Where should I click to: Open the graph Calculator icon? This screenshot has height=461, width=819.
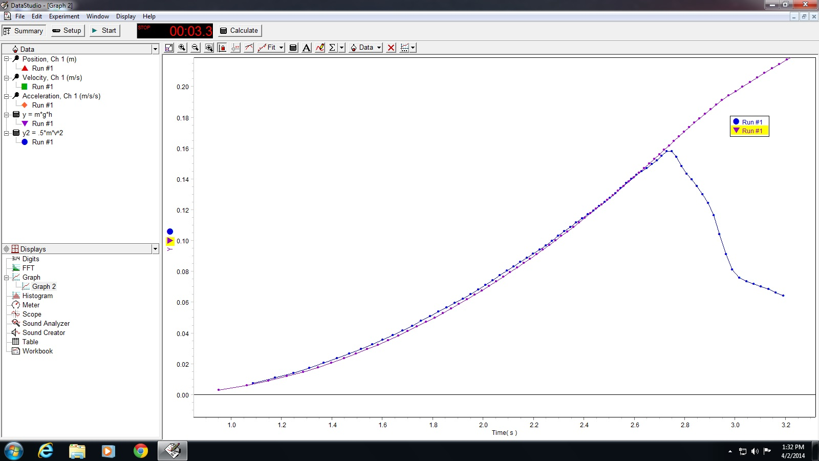293,48
